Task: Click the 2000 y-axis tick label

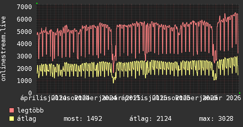Action: pyautogui.click(x=24, y=69)
